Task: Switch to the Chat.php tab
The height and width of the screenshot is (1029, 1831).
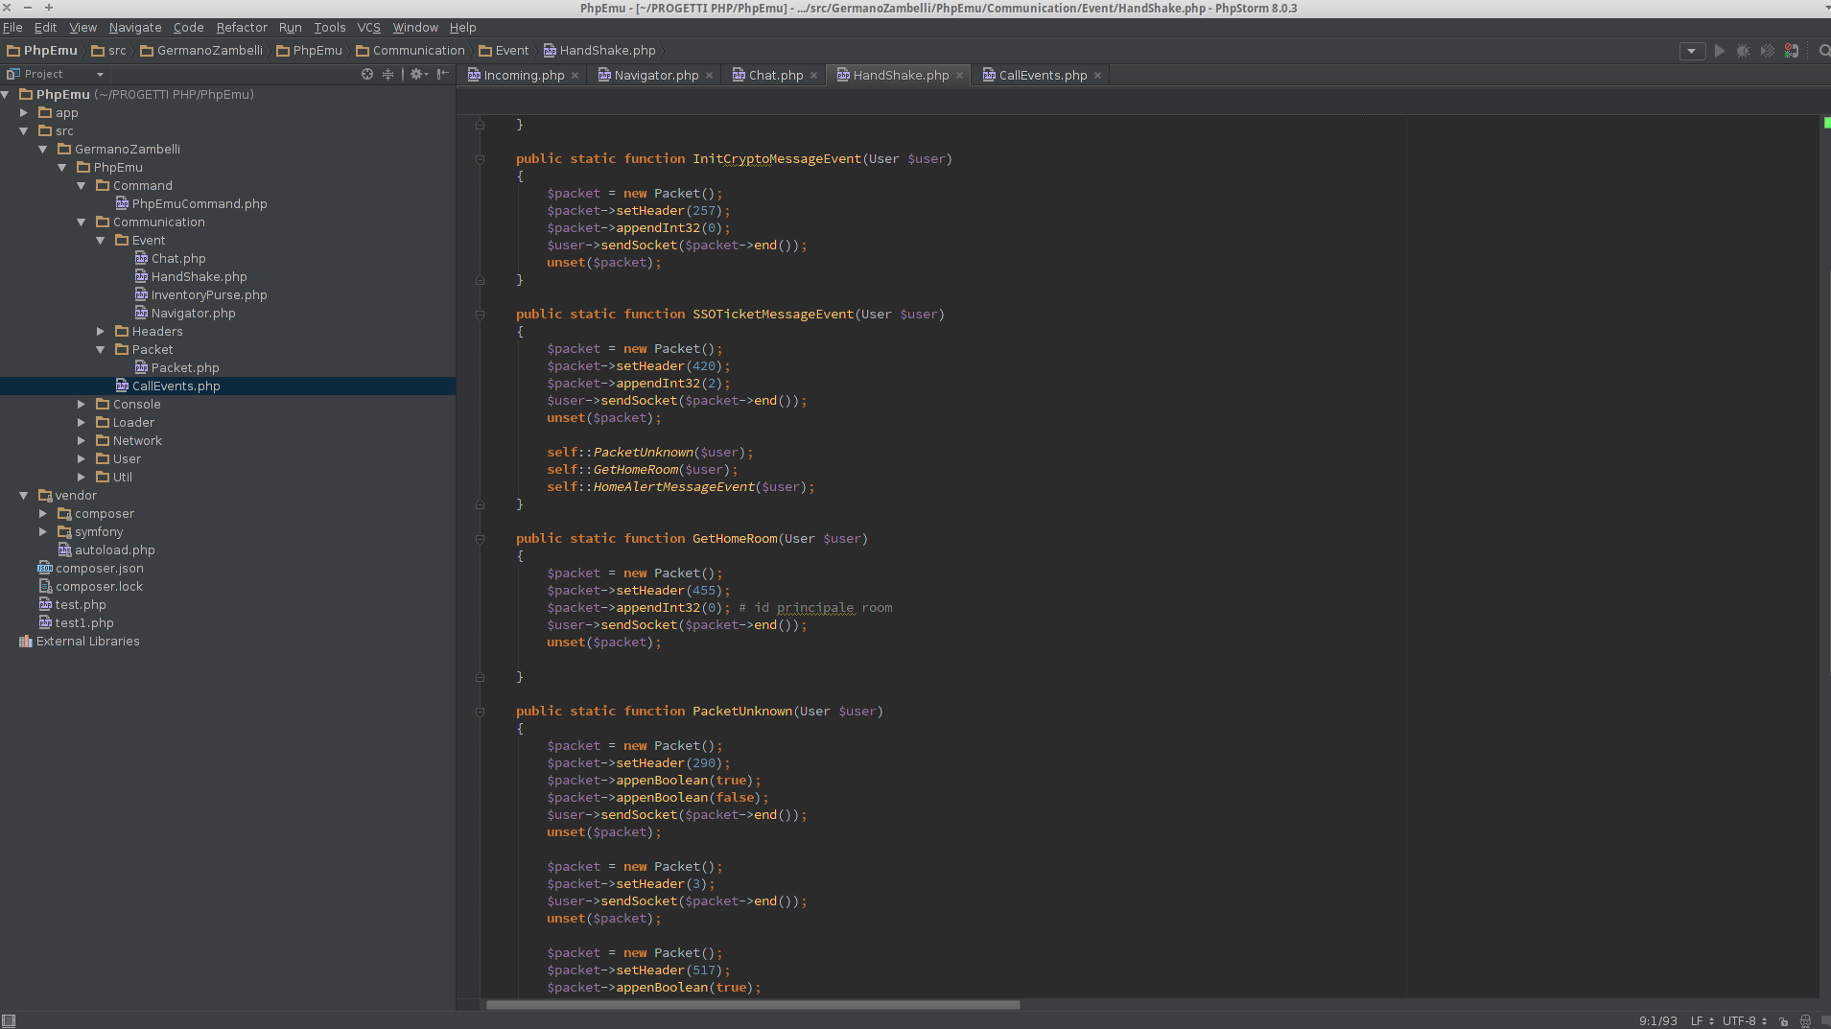Action: click(x=775, y=76)
